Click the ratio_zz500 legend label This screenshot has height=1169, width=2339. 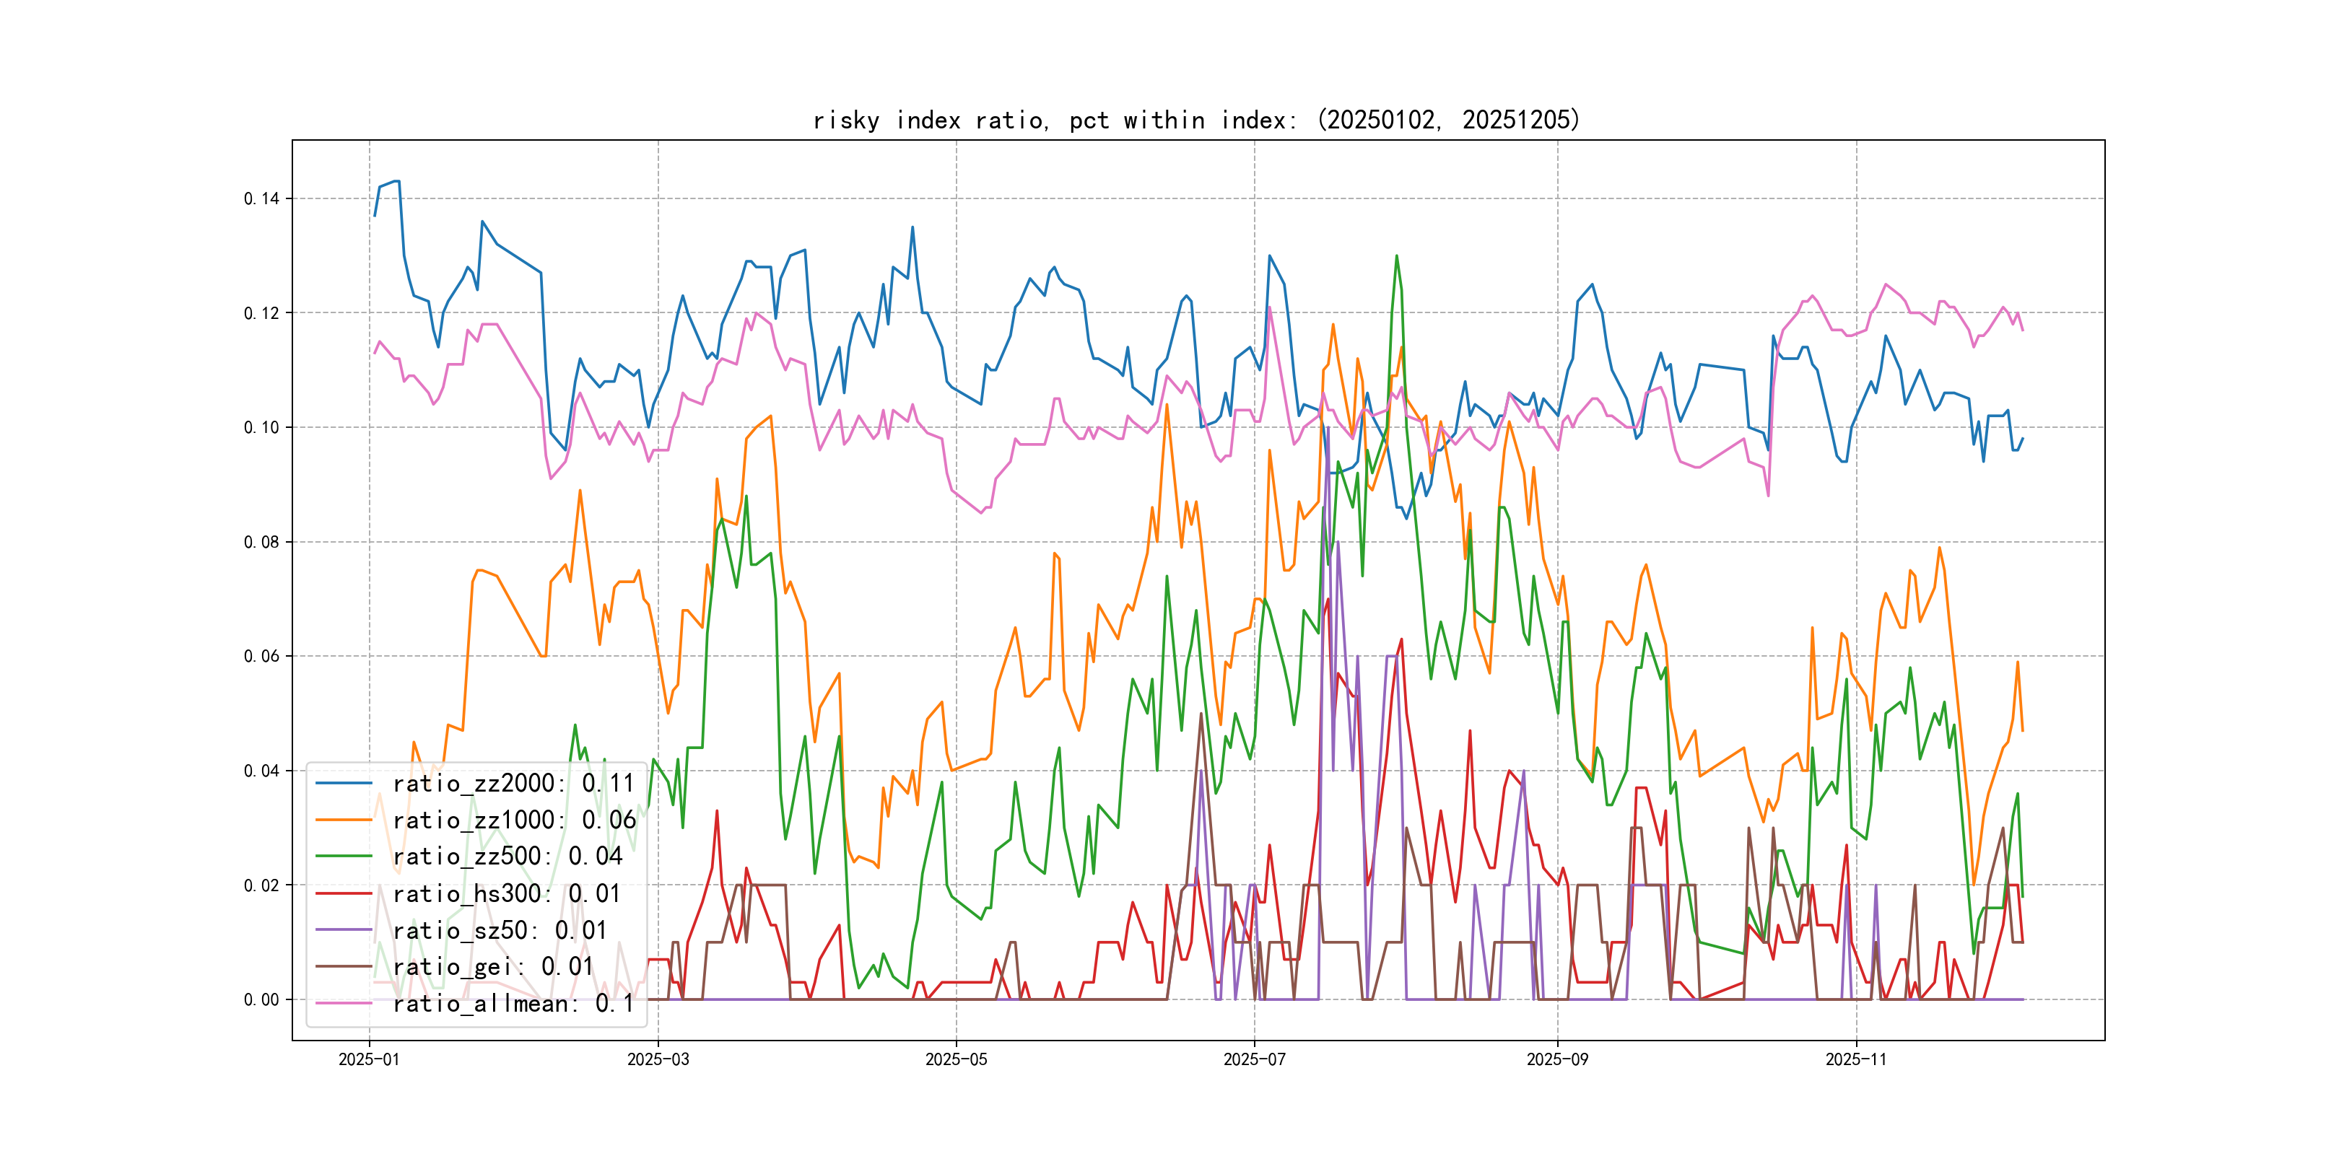[x=507, y=857]
